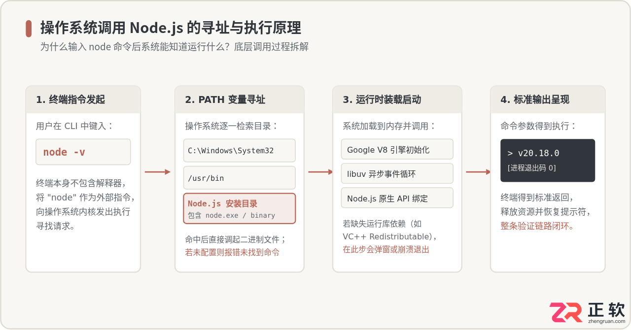The image size is (631, 330).
Task: Click the line "命令参数得到执行："
Action: [x=539, y=126]
